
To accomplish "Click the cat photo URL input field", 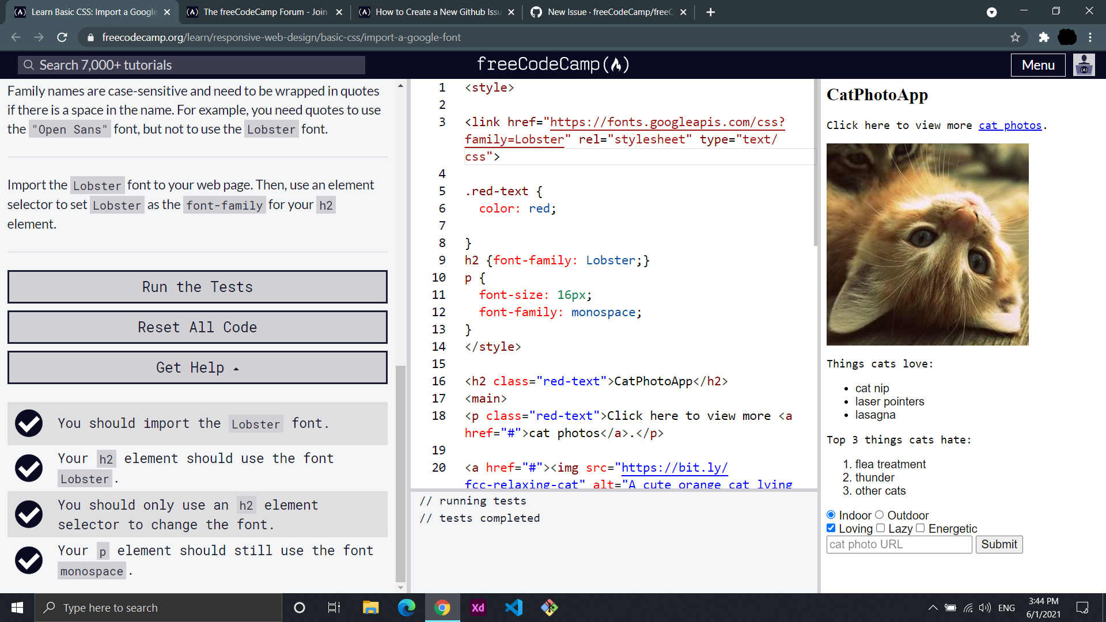I will (899, 544).
